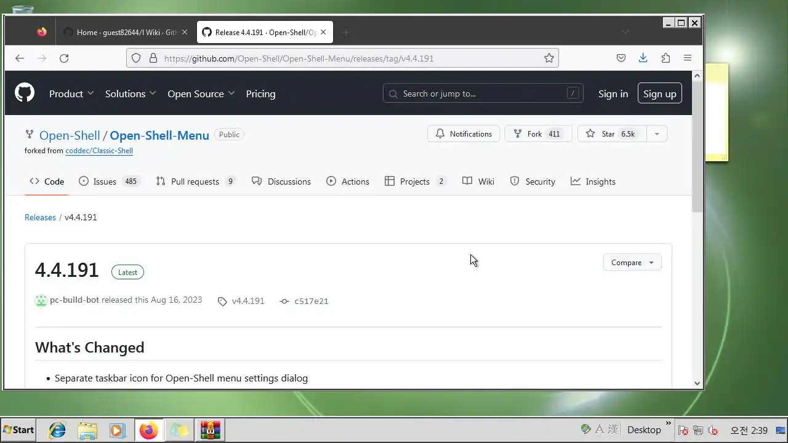Image resolution: width=788 pixels, height=443 pixels.
Task: Open the sticky notes taskbar icon
Action: [x=179, y=430]
